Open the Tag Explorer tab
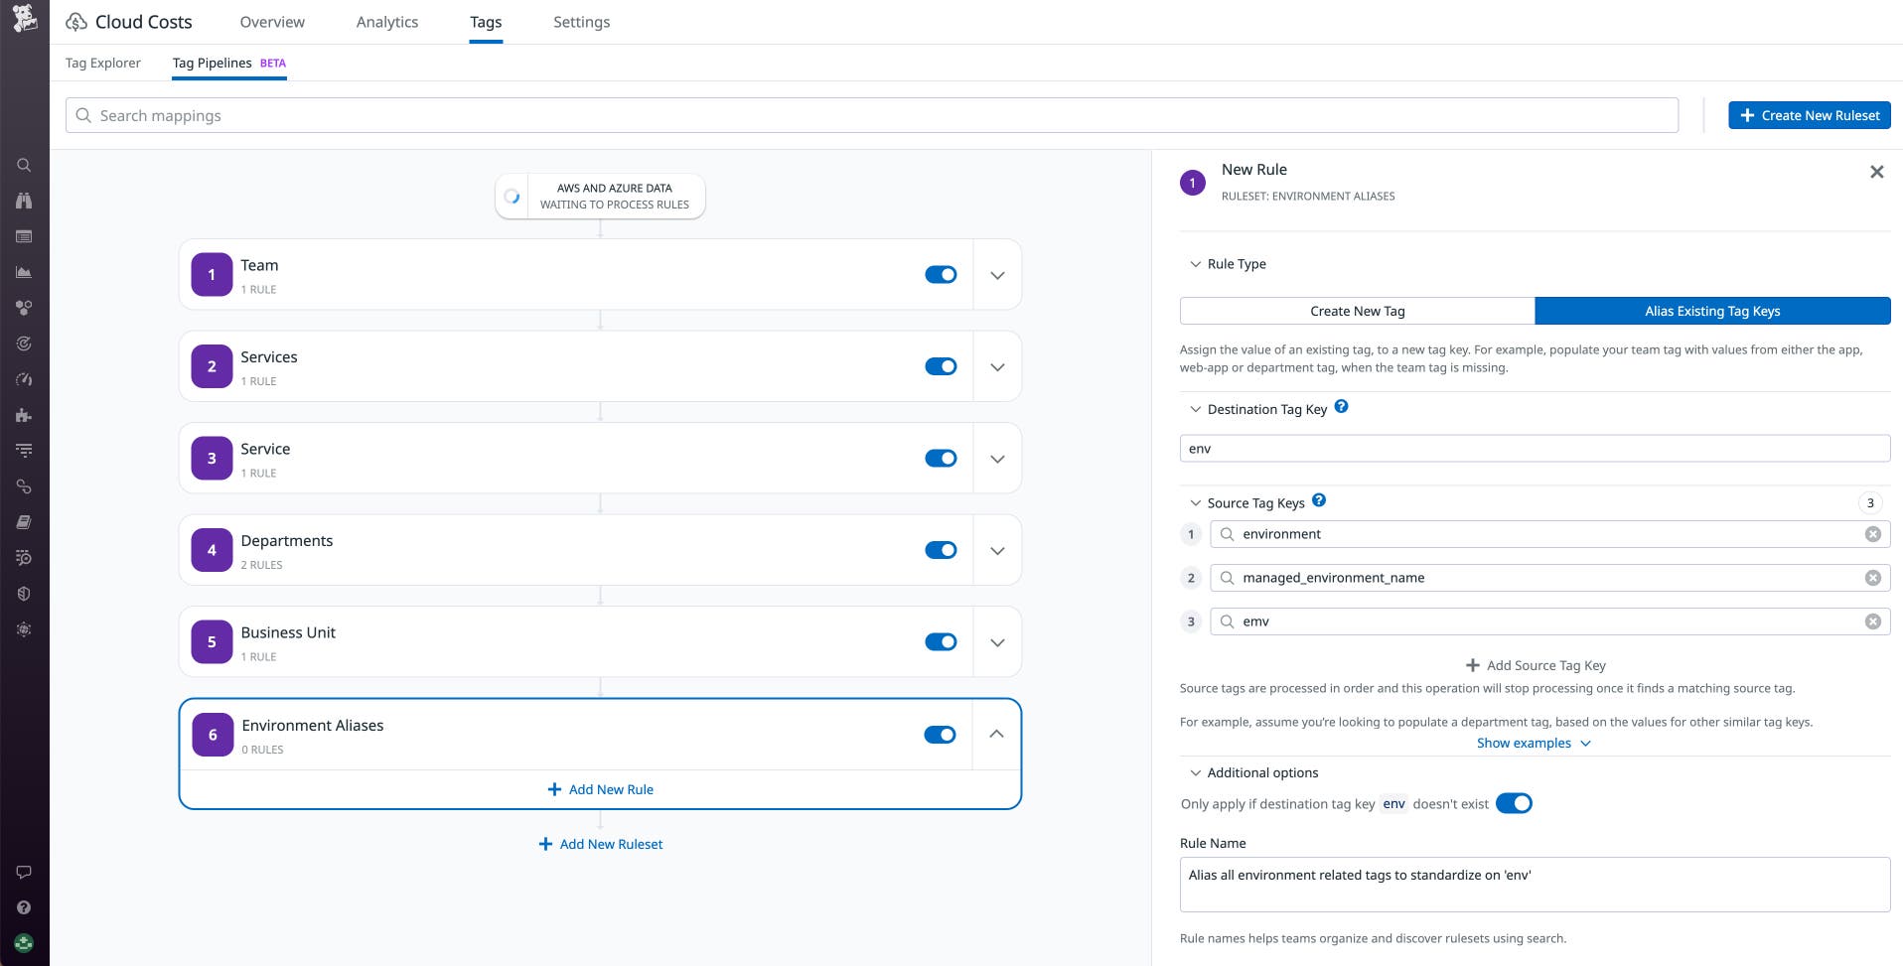The width and height of the screenshot is (1903, 966). 101,63
